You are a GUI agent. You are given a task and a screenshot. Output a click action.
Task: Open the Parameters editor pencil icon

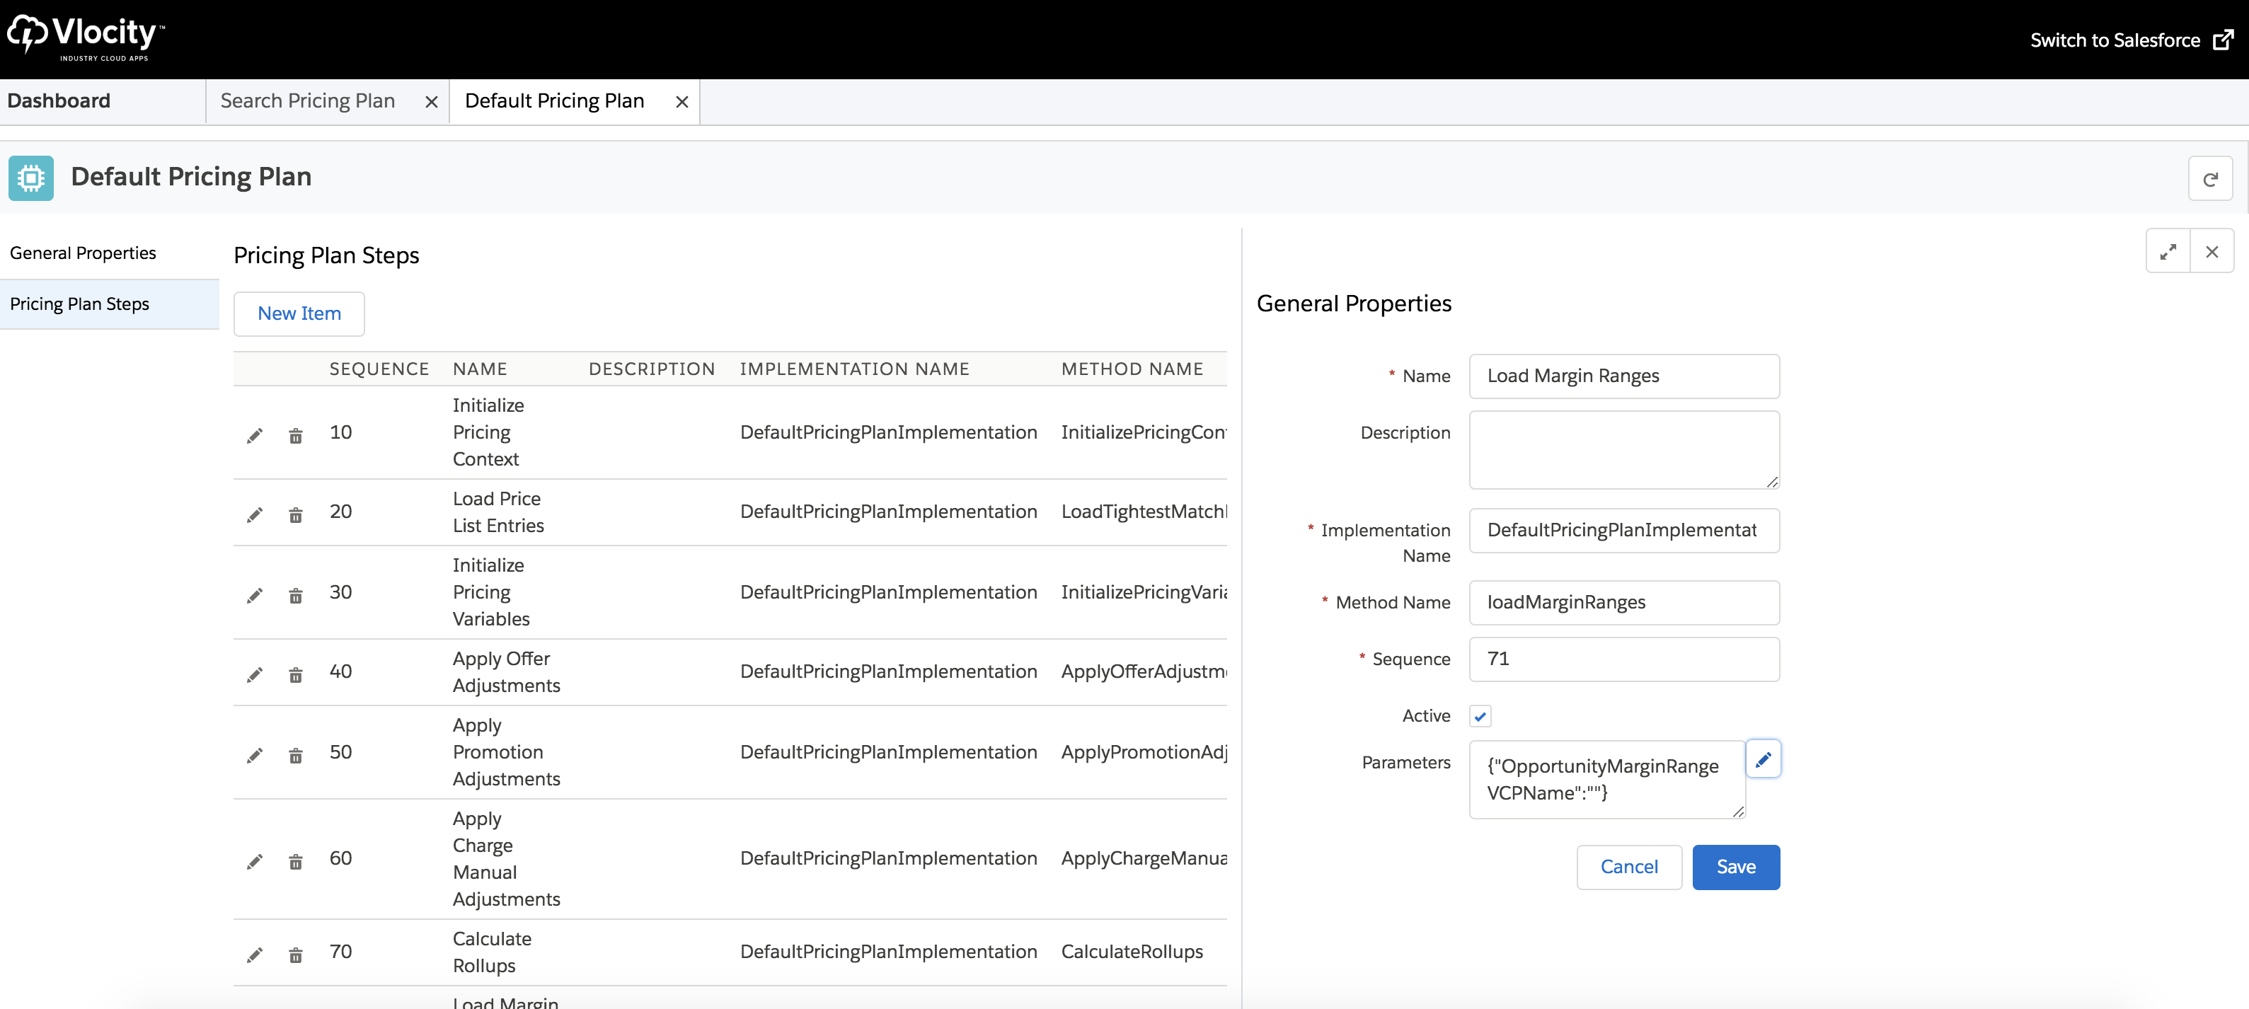tap(1763, 759)
